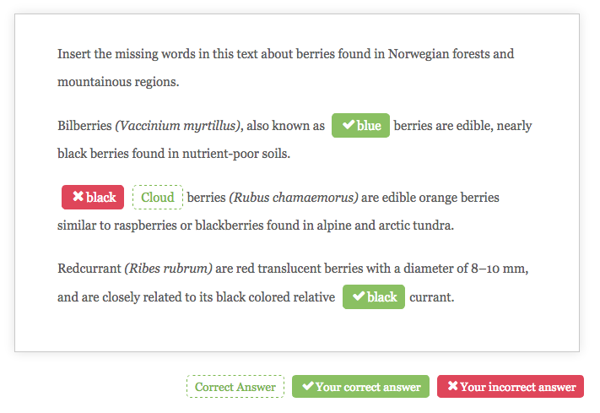The width and height of the screenshot is (600, 413).
Task: Click the checkmark icon in 'Your correct answer'
Action: tap(308, 386)
